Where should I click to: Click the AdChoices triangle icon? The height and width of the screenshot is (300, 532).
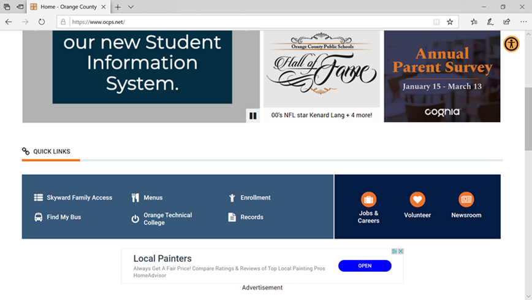click(x=395, y=252)
